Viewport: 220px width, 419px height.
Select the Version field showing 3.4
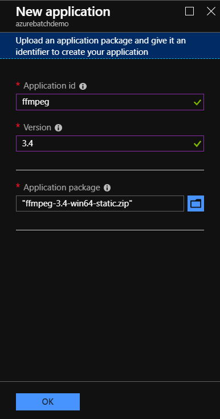pyautogui.click(x=110, y=143)
